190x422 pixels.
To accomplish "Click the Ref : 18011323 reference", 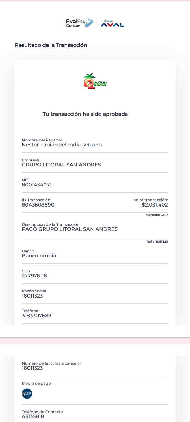I will click(157, 242).
